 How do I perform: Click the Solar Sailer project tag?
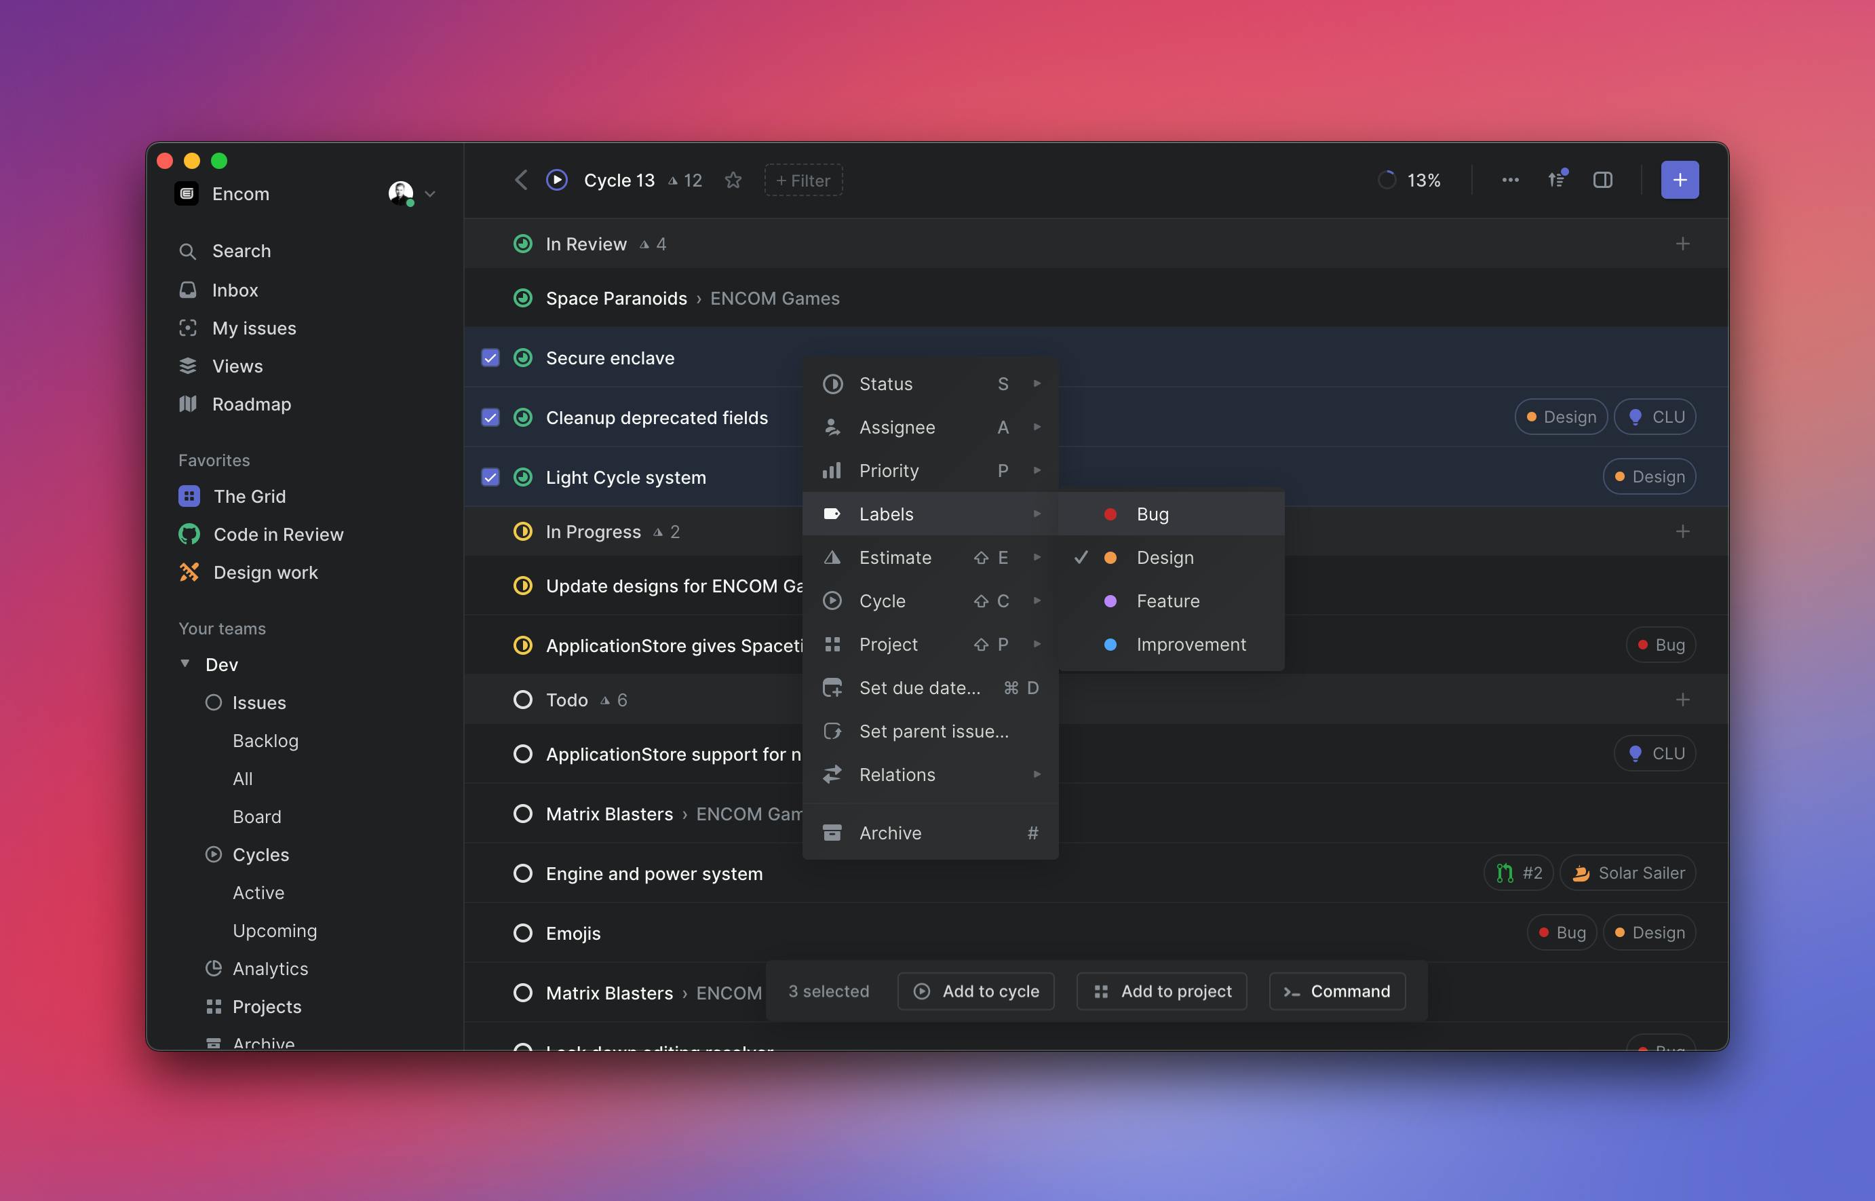coord(1628,873)
